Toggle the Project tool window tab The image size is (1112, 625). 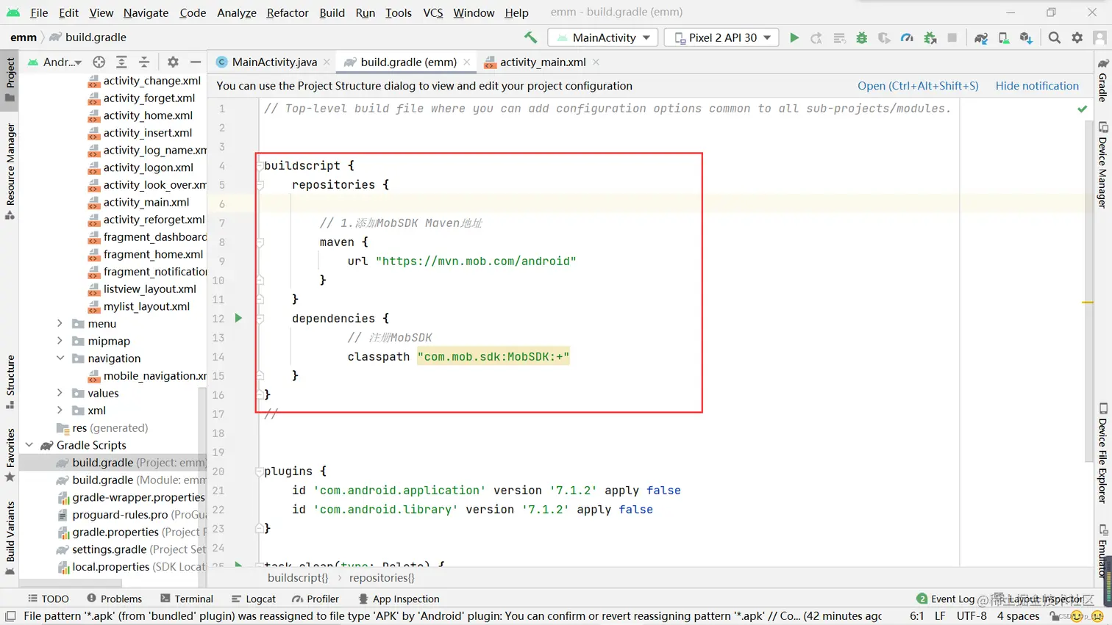[10, 79]
